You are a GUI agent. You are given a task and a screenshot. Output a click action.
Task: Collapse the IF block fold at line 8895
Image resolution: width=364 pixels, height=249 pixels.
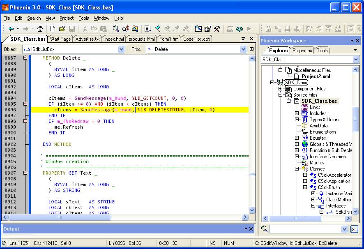click(25, 104)
